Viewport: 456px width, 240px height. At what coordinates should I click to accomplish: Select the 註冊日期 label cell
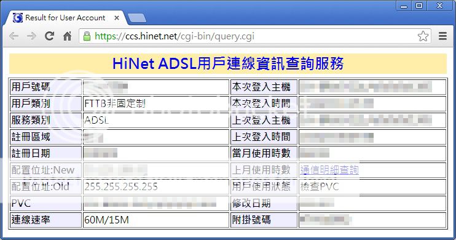pyautogui.click(x=45, y=153)
